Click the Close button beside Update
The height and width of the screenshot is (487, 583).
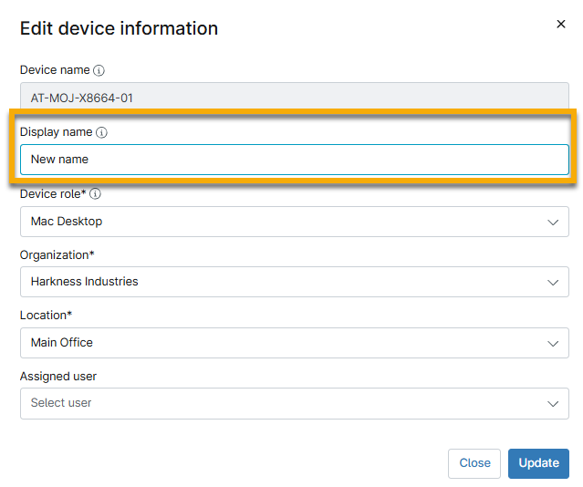[474, 463]
